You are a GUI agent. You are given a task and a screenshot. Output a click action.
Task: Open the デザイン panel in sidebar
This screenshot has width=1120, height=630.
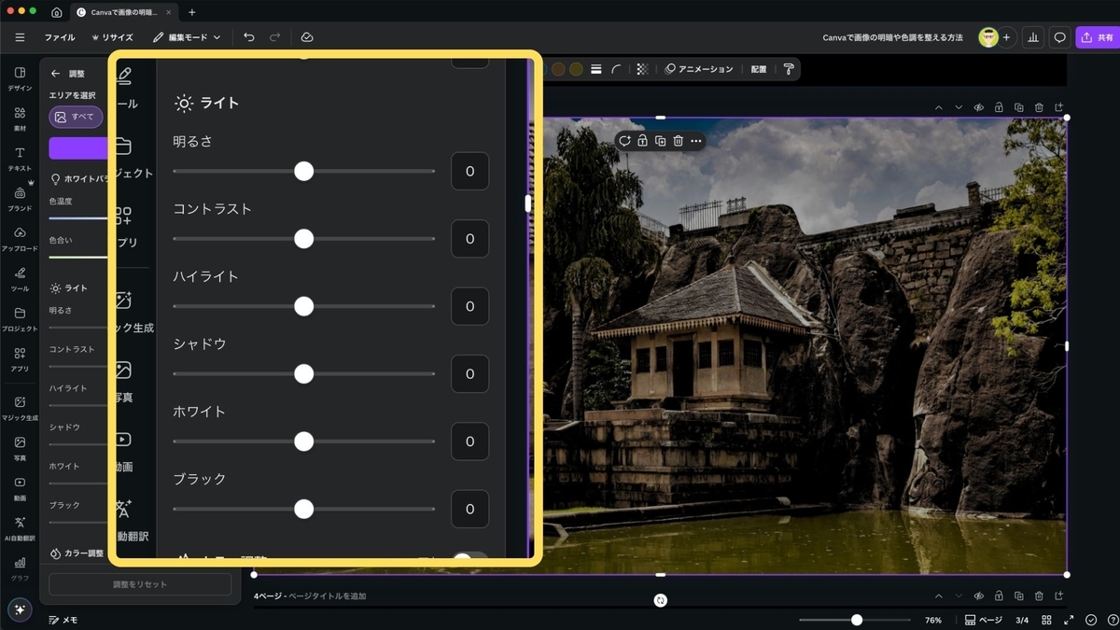tap(20, 78)
